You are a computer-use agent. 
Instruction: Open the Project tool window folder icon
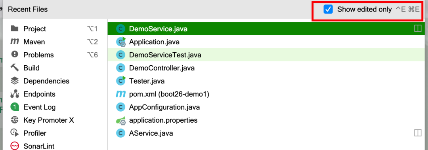coord(15,28)
